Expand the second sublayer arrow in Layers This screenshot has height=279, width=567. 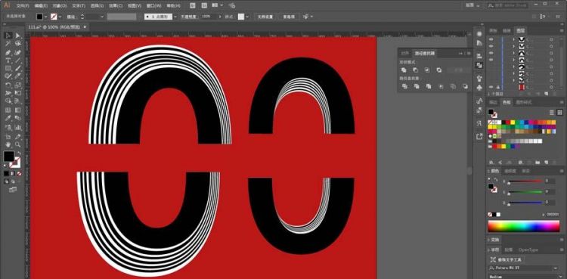point(513,46)
